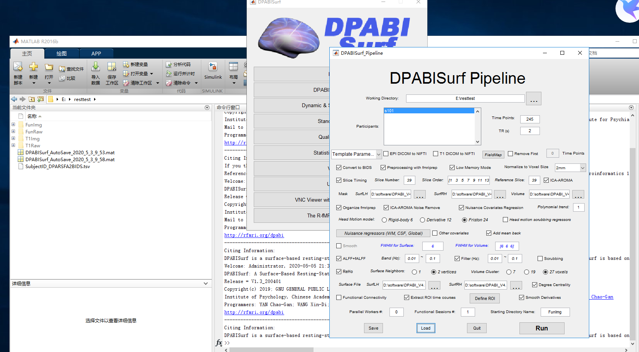Click the DPABISurf_AutoSave_2020_5_3_9_53.mat file icon

pyautogui.click(x=21, y=152)
